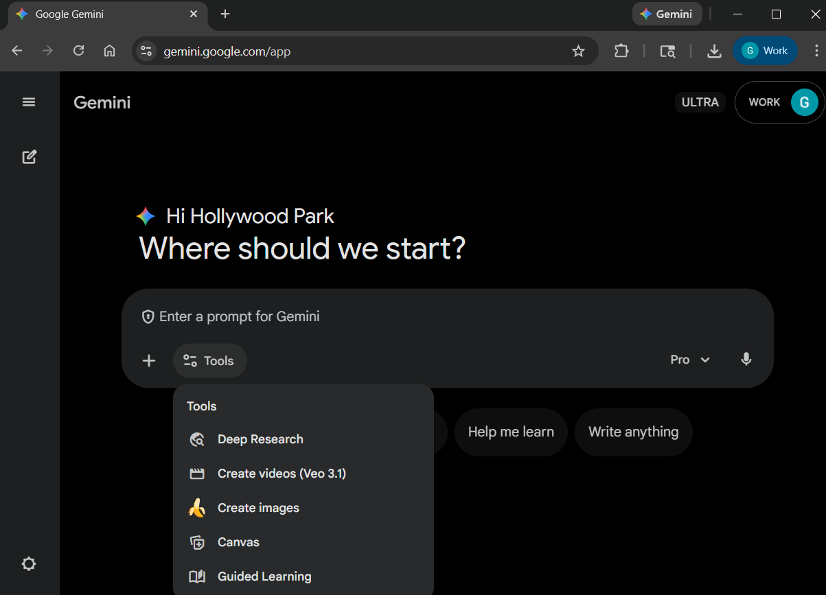Start a new chat from the sidebar
826x595 pixels.
(29, 157)
